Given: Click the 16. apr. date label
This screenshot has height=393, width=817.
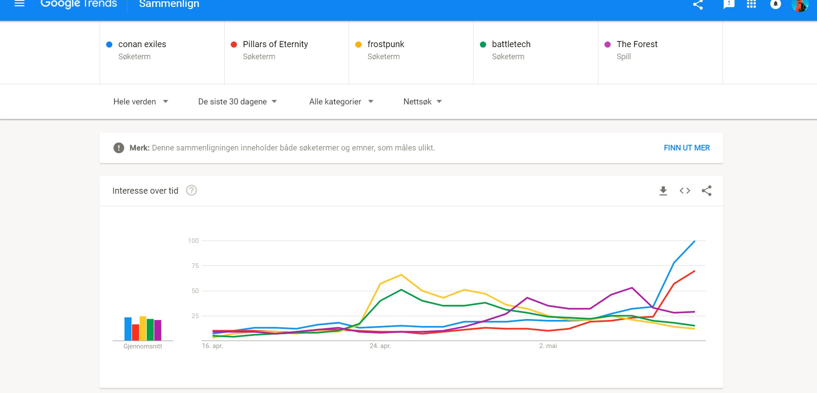Looking at the screenshot, I should [x=213, y=346].
